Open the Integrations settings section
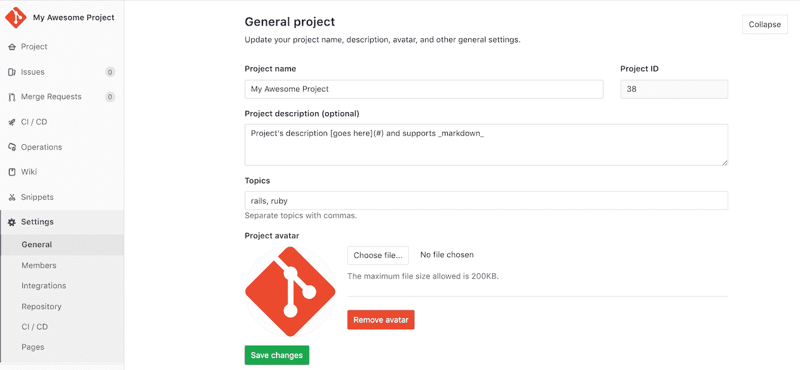The height and width of the screenshot is (370, 800). tap(44, 285)
